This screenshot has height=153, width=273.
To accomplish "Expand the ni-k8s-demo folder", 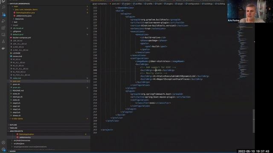I will click(x=17, y=119).
